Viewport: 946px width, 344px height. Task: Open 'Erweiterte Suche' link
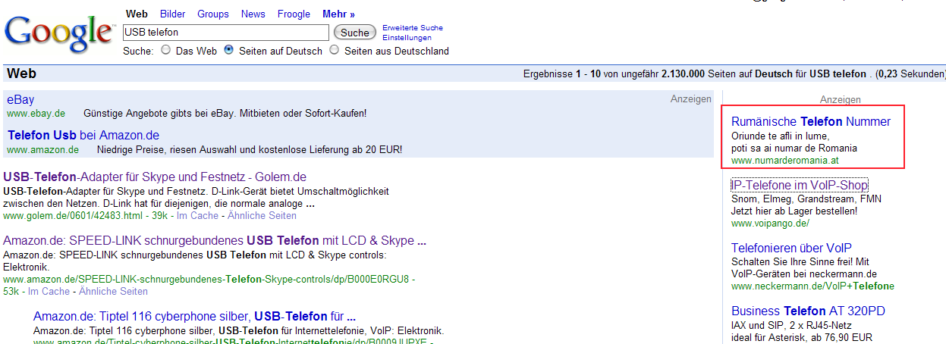[413, 28]
